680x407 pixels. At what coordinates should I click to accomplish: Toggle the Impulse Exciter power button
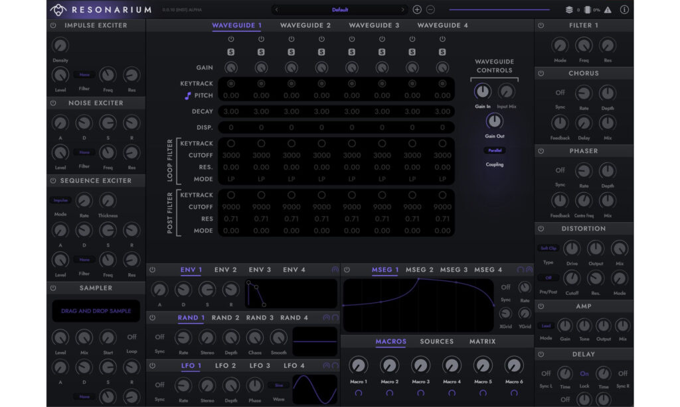point(53,26)
